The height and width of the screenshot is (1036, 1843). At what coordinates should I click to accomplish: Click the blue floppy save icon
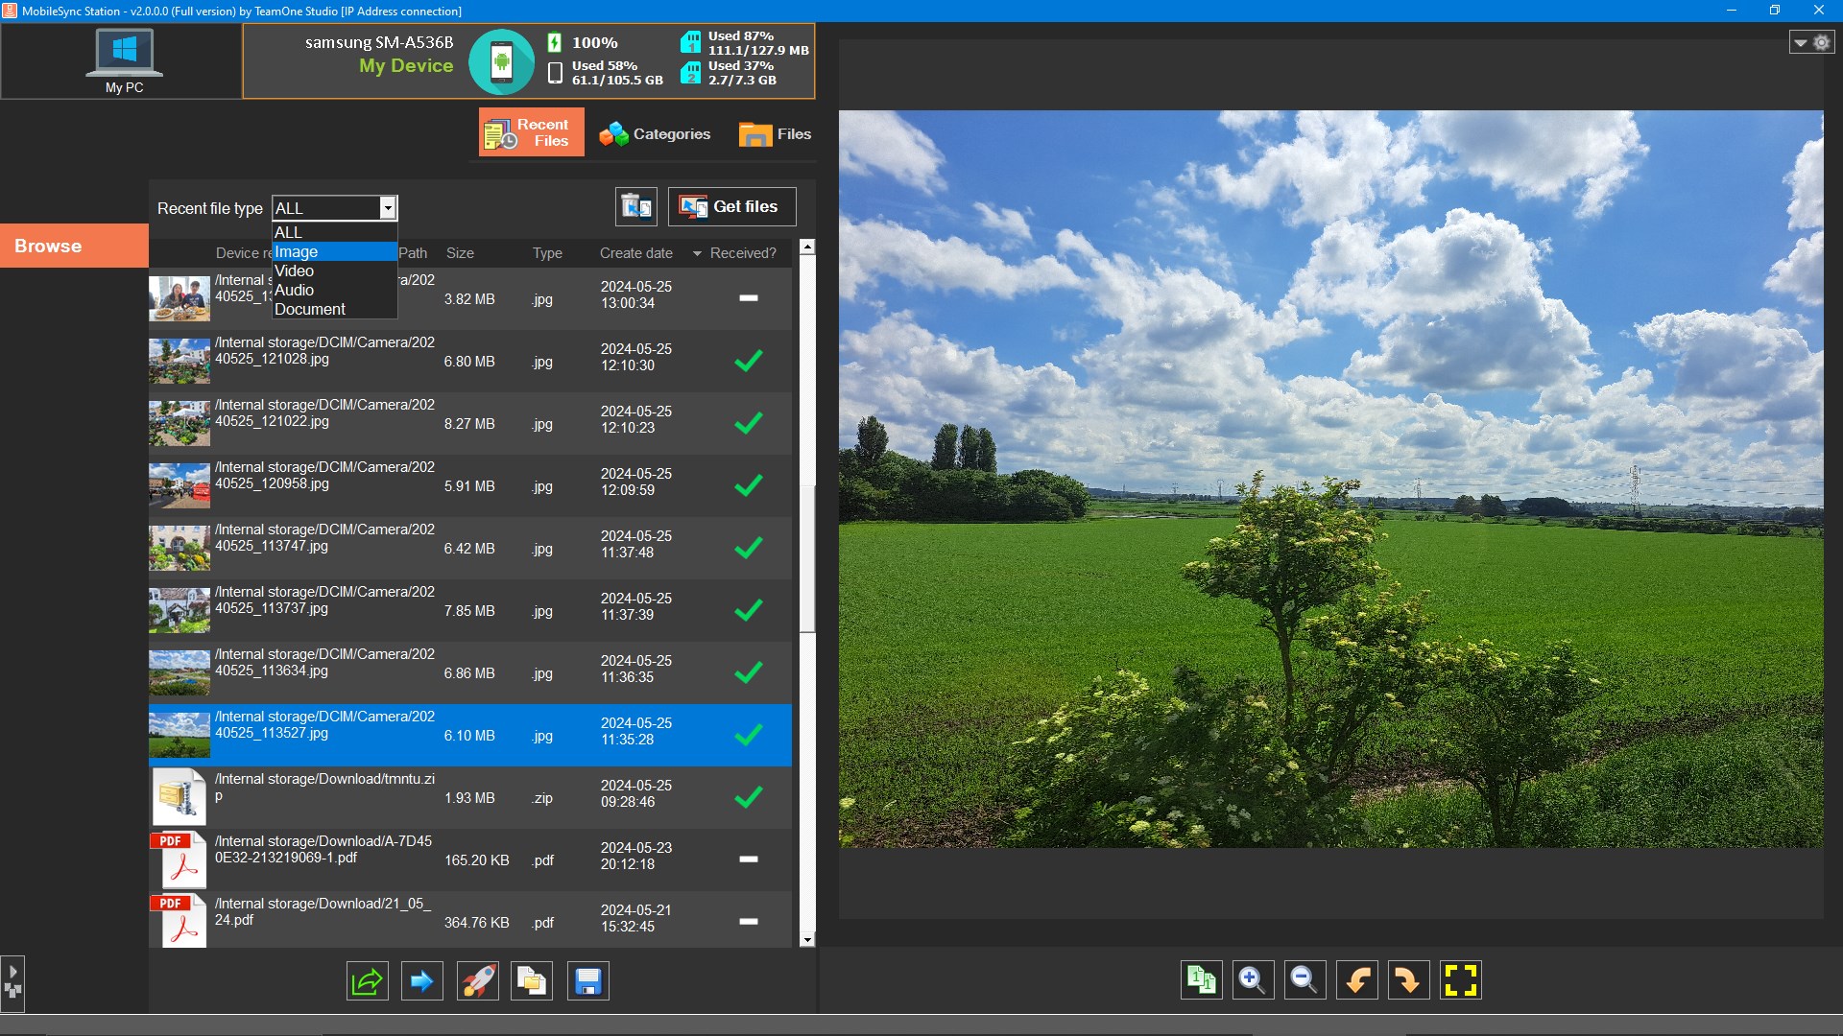point(587,981)
